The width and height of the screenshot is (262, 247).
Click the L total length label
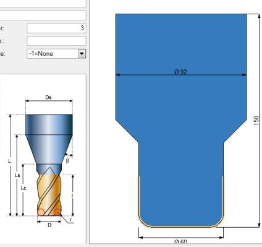click(9, 161)
